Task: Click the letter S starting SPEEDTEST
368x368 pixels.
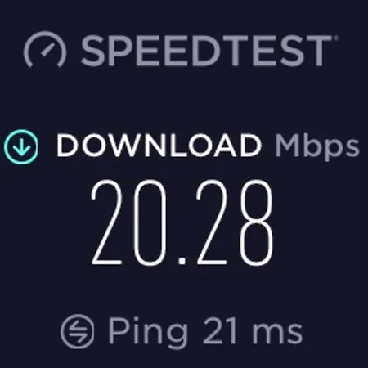Action: coord(93,51)
